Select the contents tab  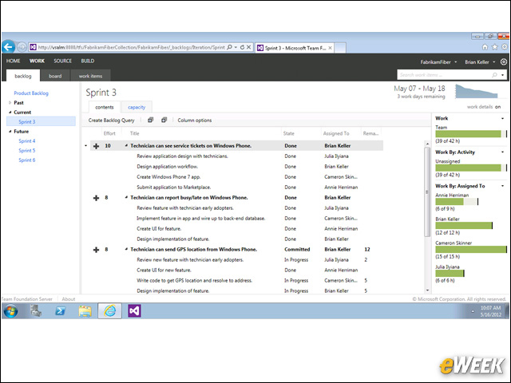[105, 107]
